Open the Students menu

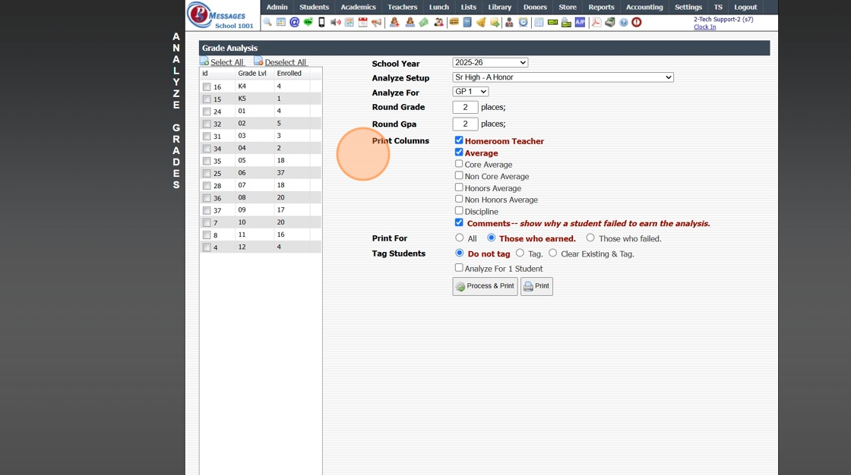click(x=315, y=7)
